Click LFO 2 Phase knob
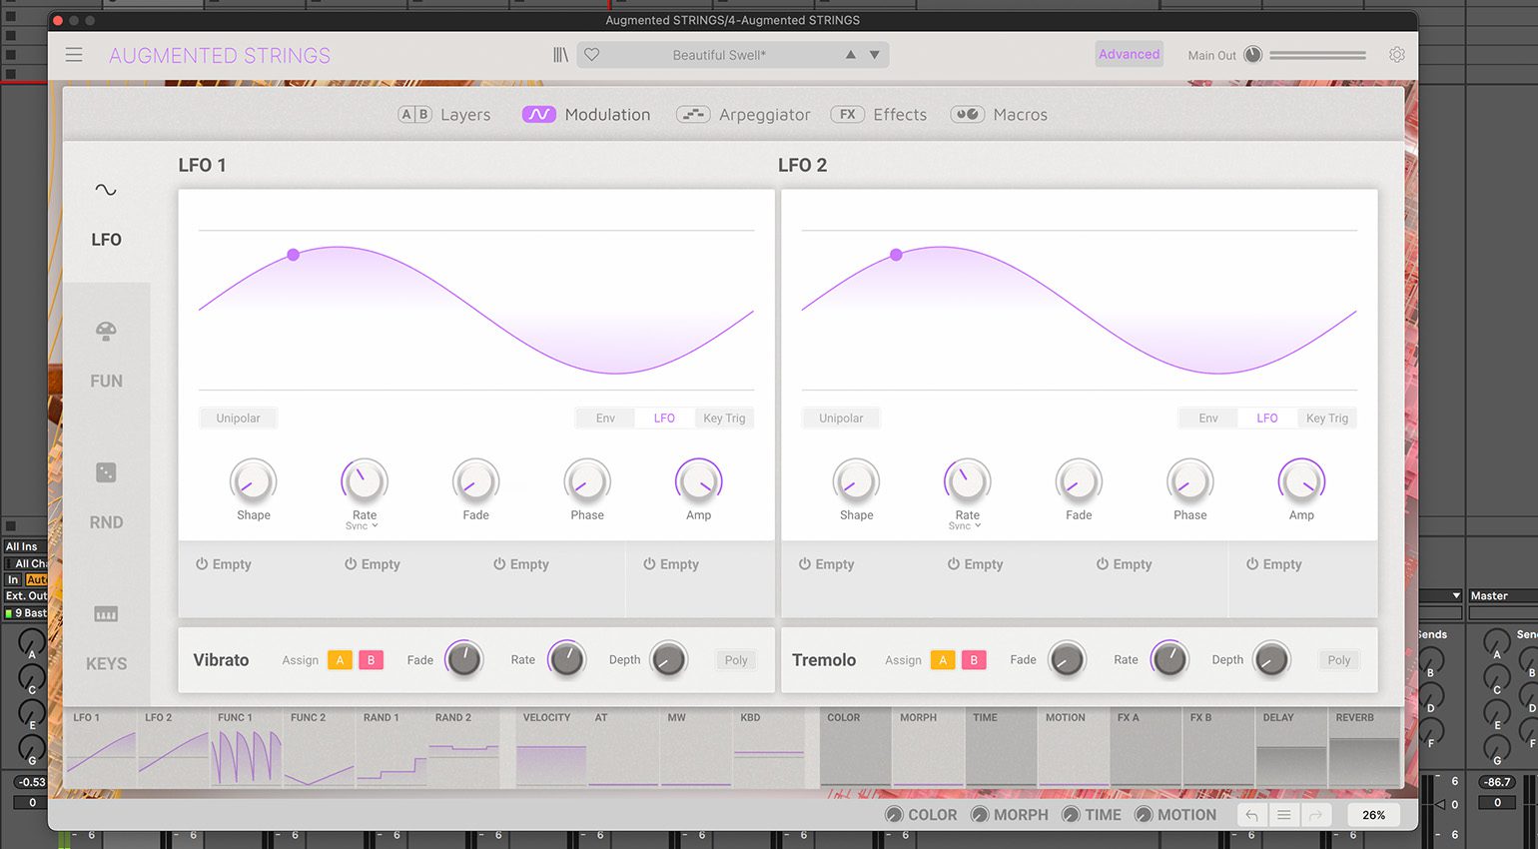 [1190, 482]
